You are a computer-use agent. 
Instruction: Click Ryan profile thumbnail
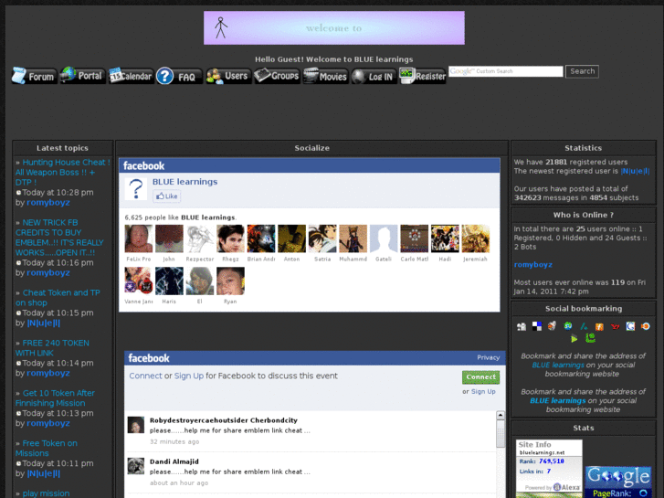click(230, 281)
